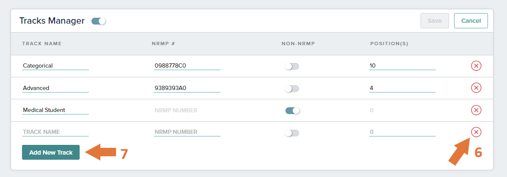The image size is (507, 177).
Task: Edit the Categorical track name field
Action: pyautogui.click(x=55, y=66)
